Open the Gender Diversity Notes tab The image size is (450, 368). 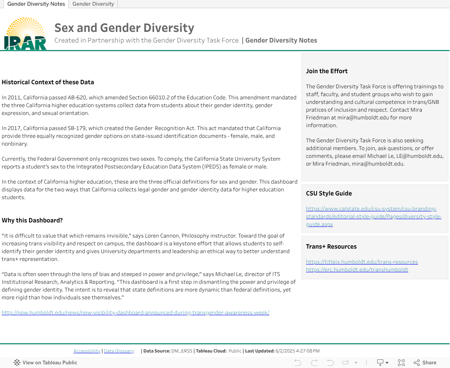pos(36,4)
